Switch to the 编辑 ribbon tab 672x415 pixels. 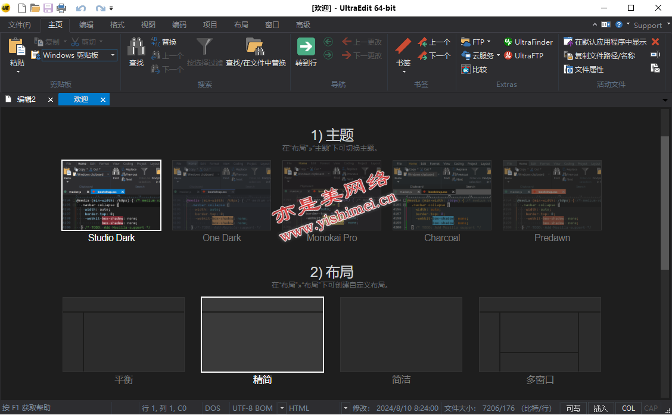86,25
